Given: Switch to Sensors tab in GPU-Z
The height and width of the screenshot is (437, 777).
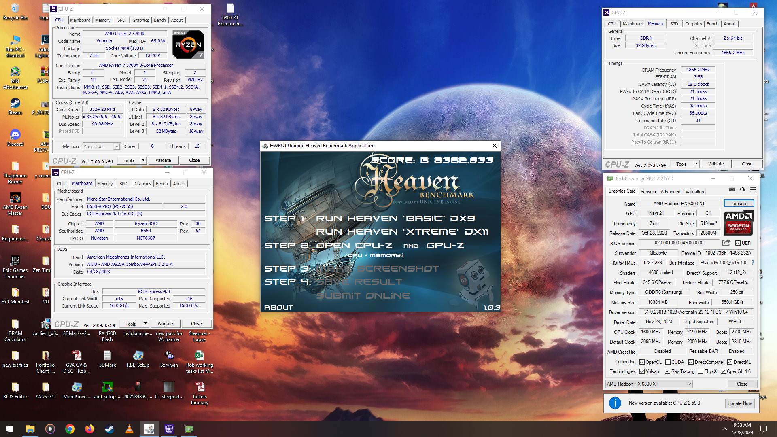Looking at the screenshot, I should pos(648,192).
